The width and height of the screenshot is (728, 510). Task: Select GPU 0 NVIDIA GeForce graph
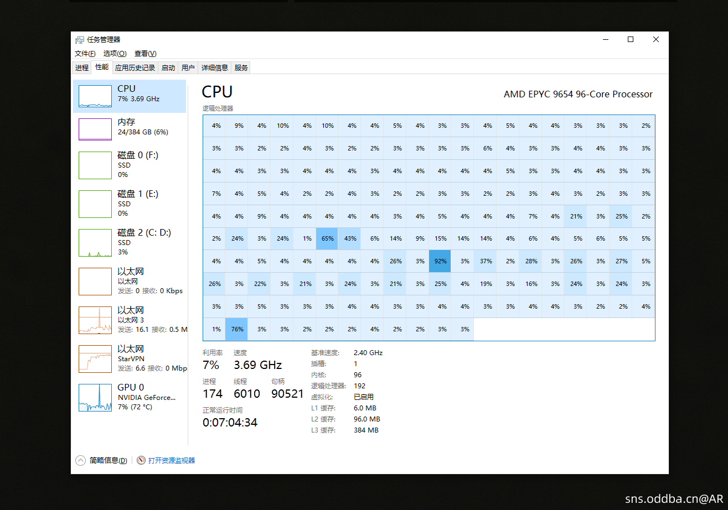pyautogui.click(x=95, y=397)
